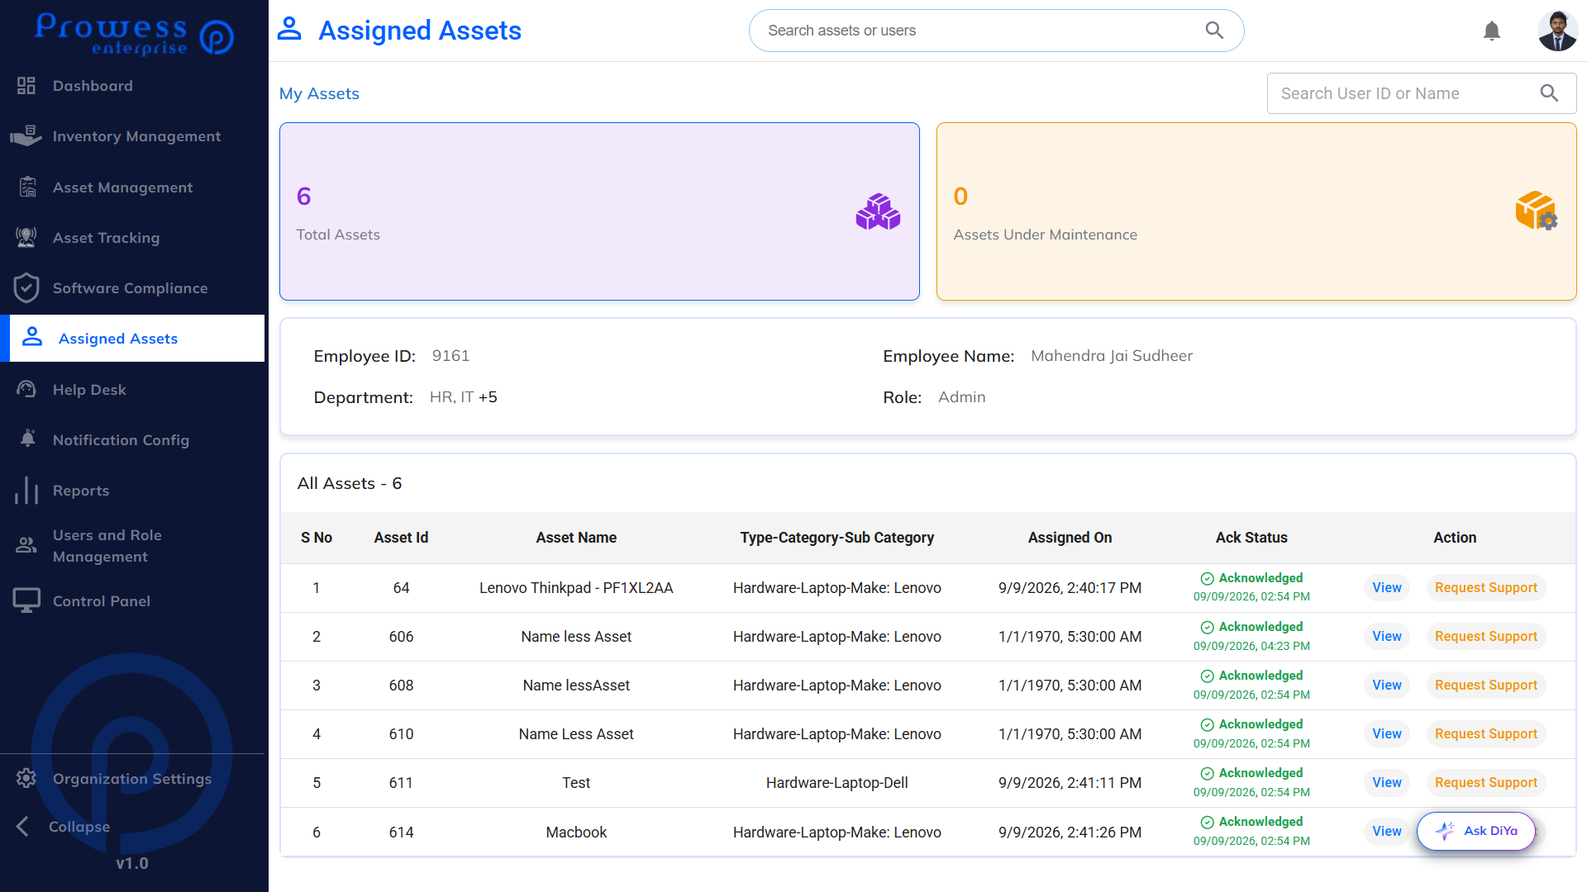Click the Assigned On column header
Image resolution: width=1587 pixels, height=892 pixels.
1070,538
